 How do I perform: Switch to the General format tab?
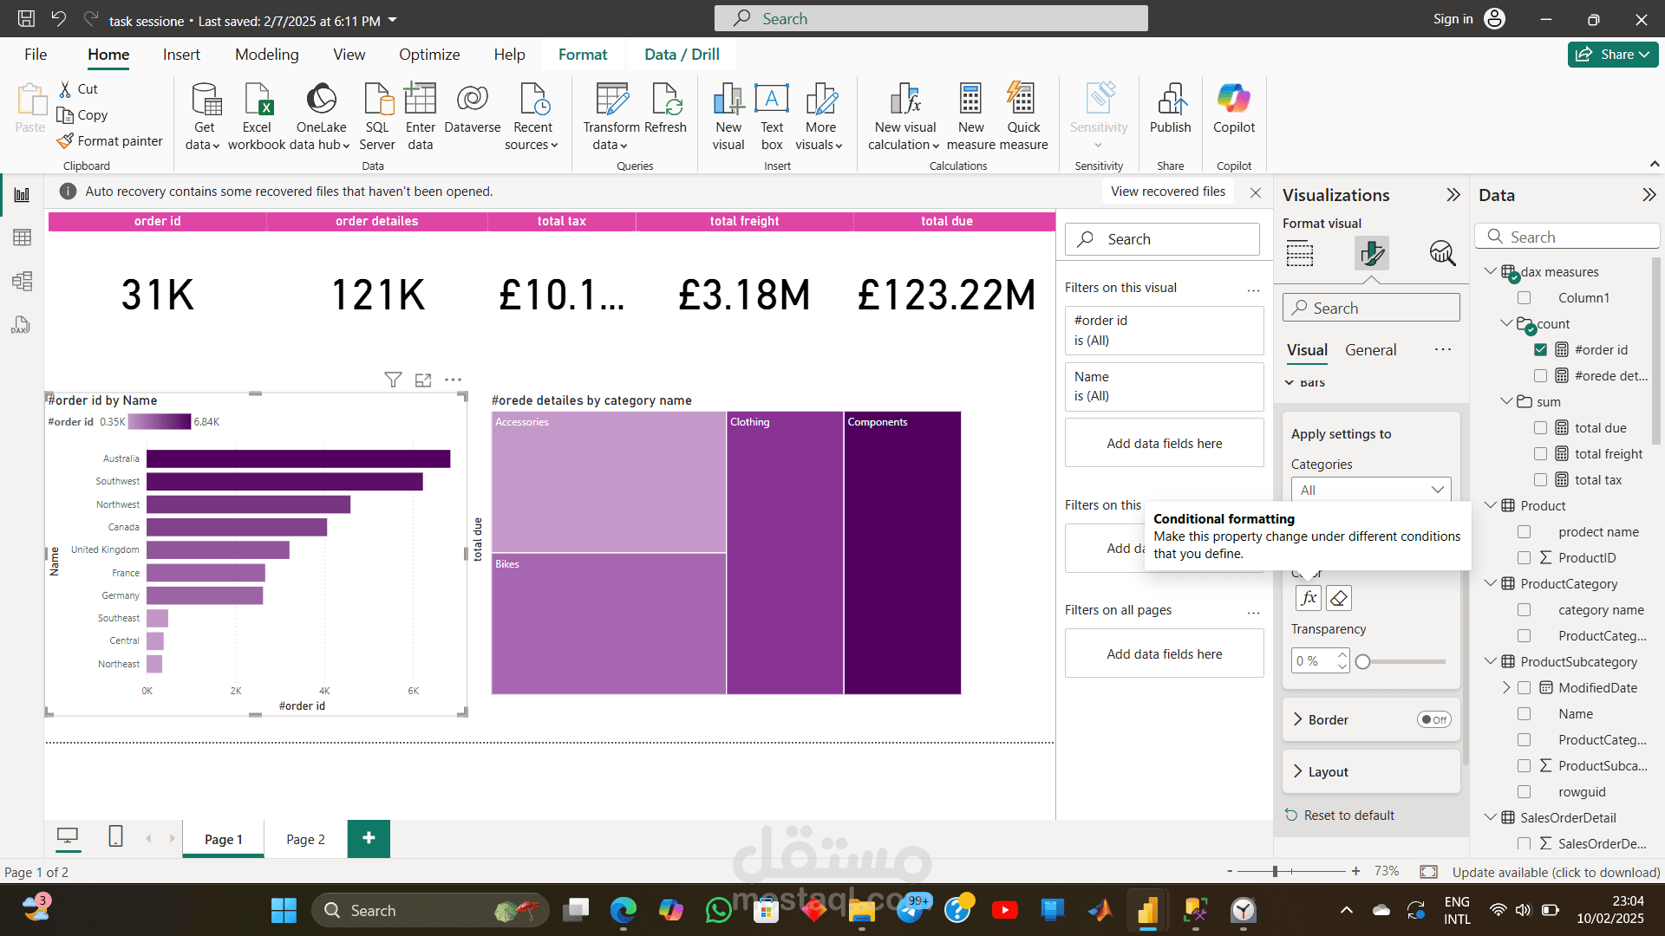click(1370, 350)
